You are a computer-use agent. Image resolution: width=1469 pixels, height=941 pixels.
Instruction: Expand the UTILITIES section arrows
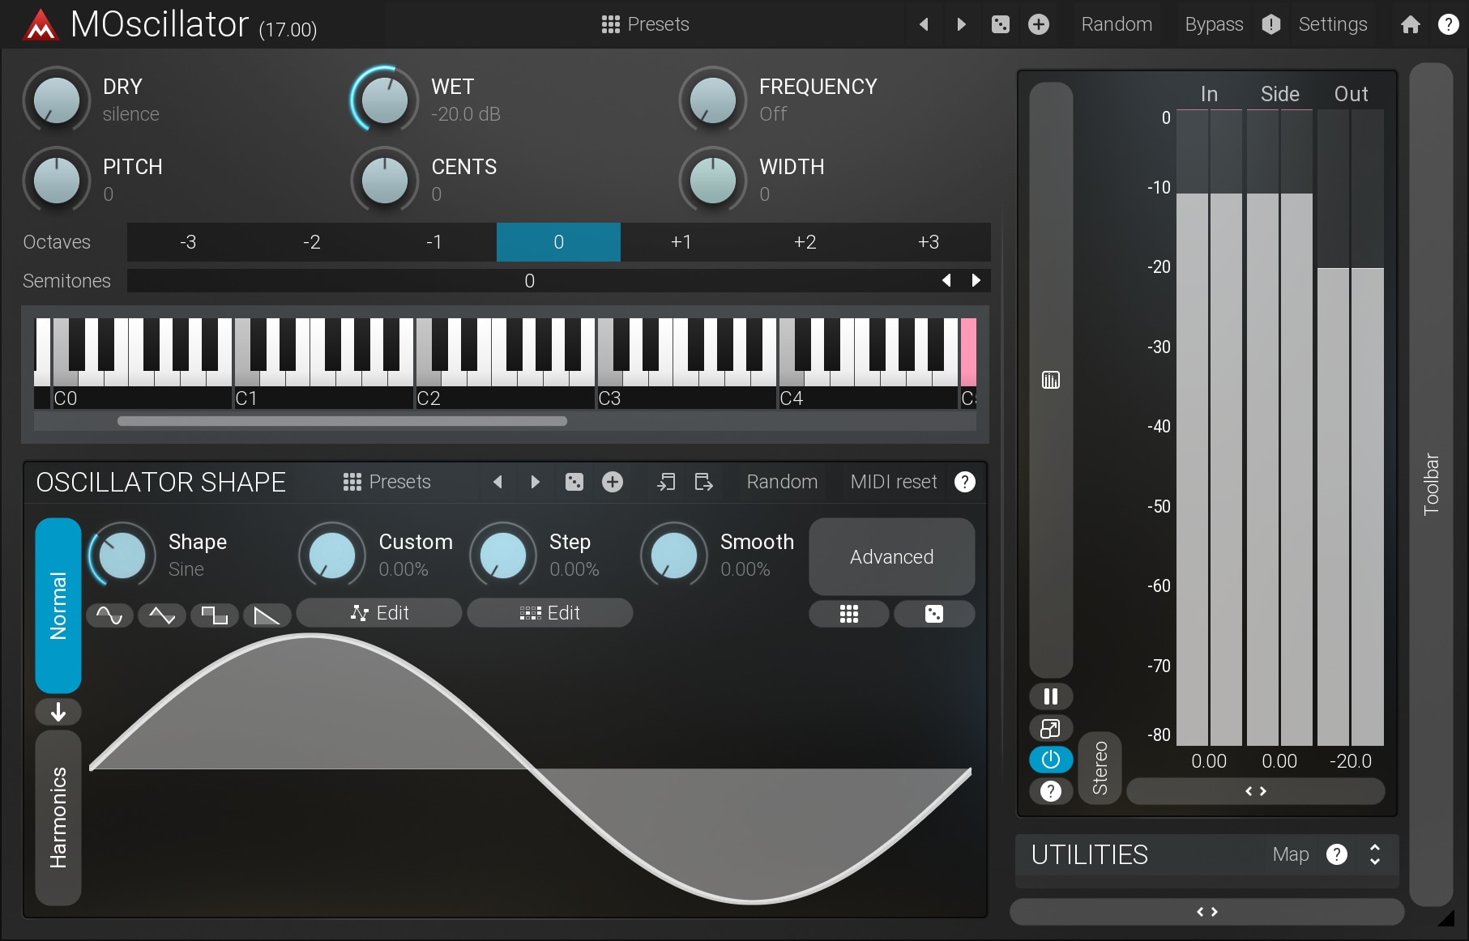pyautogui.click(x=1374, y=854)
